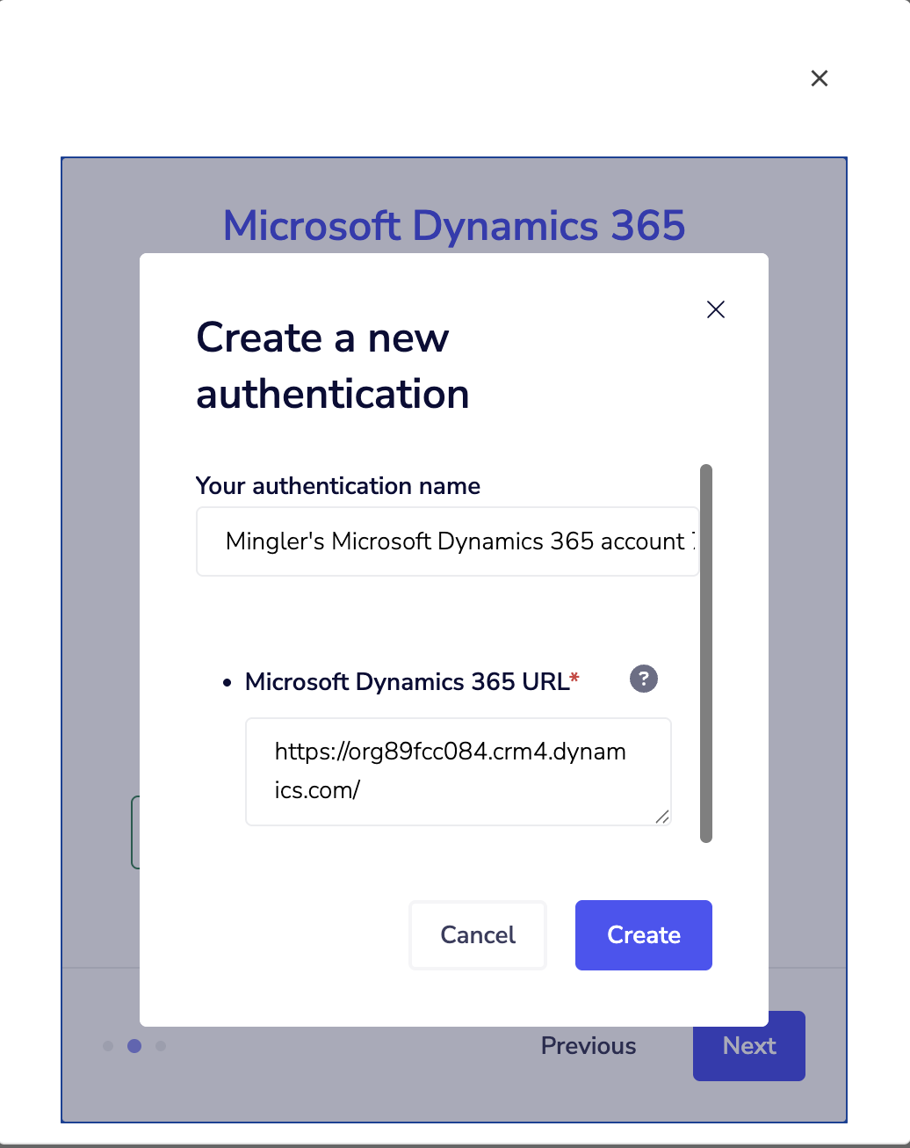Select the second step indicator dot
The height and width of the screenshot is (1148, 910).
[134, 1046]
